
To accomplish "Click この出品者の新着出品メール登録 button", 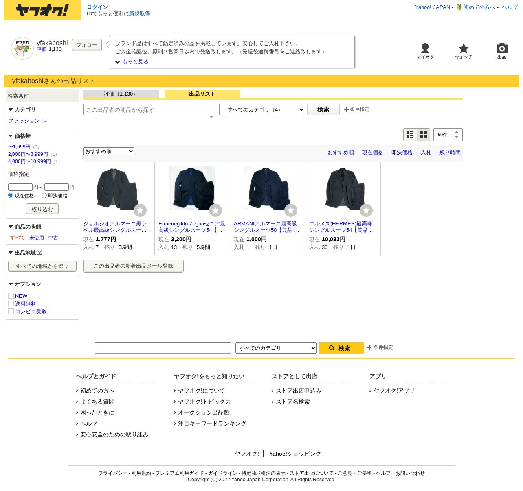I will point(133,266).
